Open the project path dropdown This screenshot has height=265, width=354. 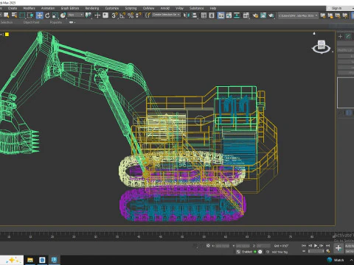pos(298,15)
